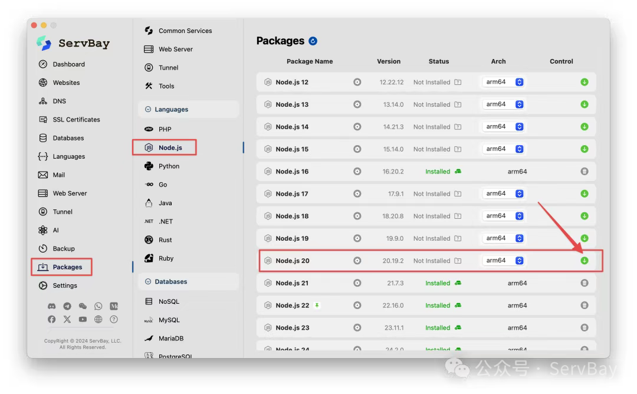The image size is (637, 394).
Task: Collapse the Languages section
Action: tap(148, 109)
